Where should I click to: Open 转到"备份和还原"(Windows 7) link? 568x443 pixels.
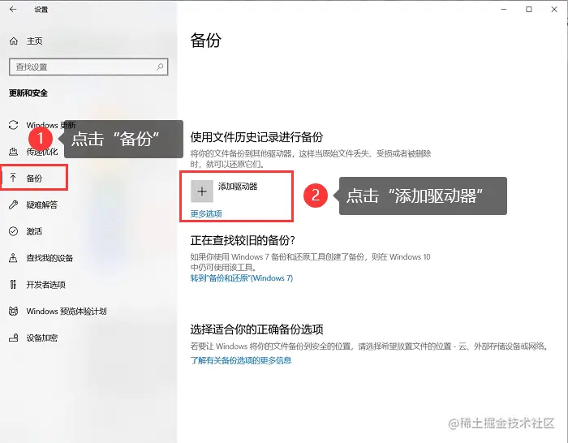point(242,278)
